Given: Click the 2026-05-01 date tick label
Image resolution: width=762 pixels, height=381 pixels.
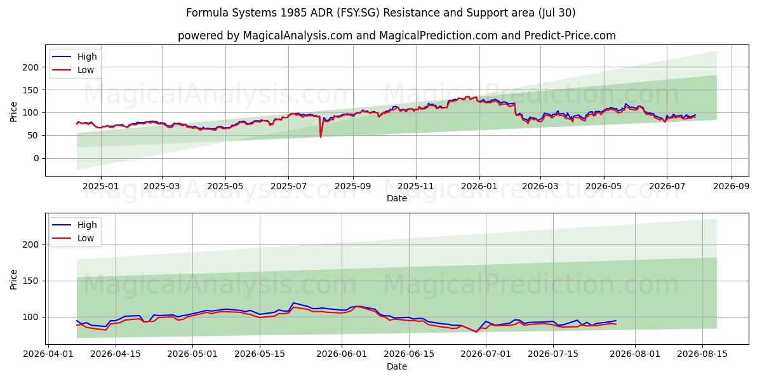Looking at the screenshot, I should click(x=192, y=354).
